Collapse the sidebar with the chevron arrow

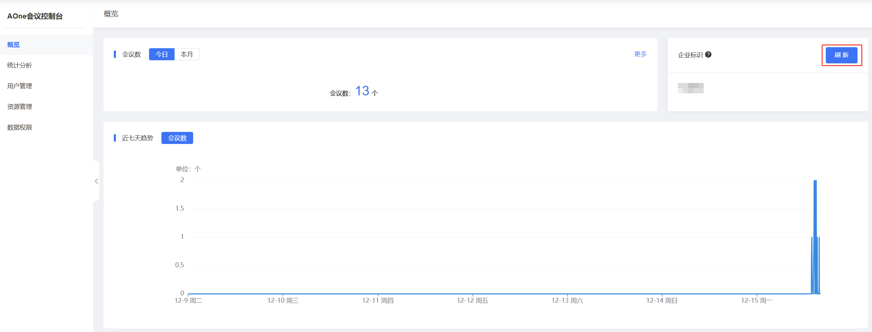point(96,181)
